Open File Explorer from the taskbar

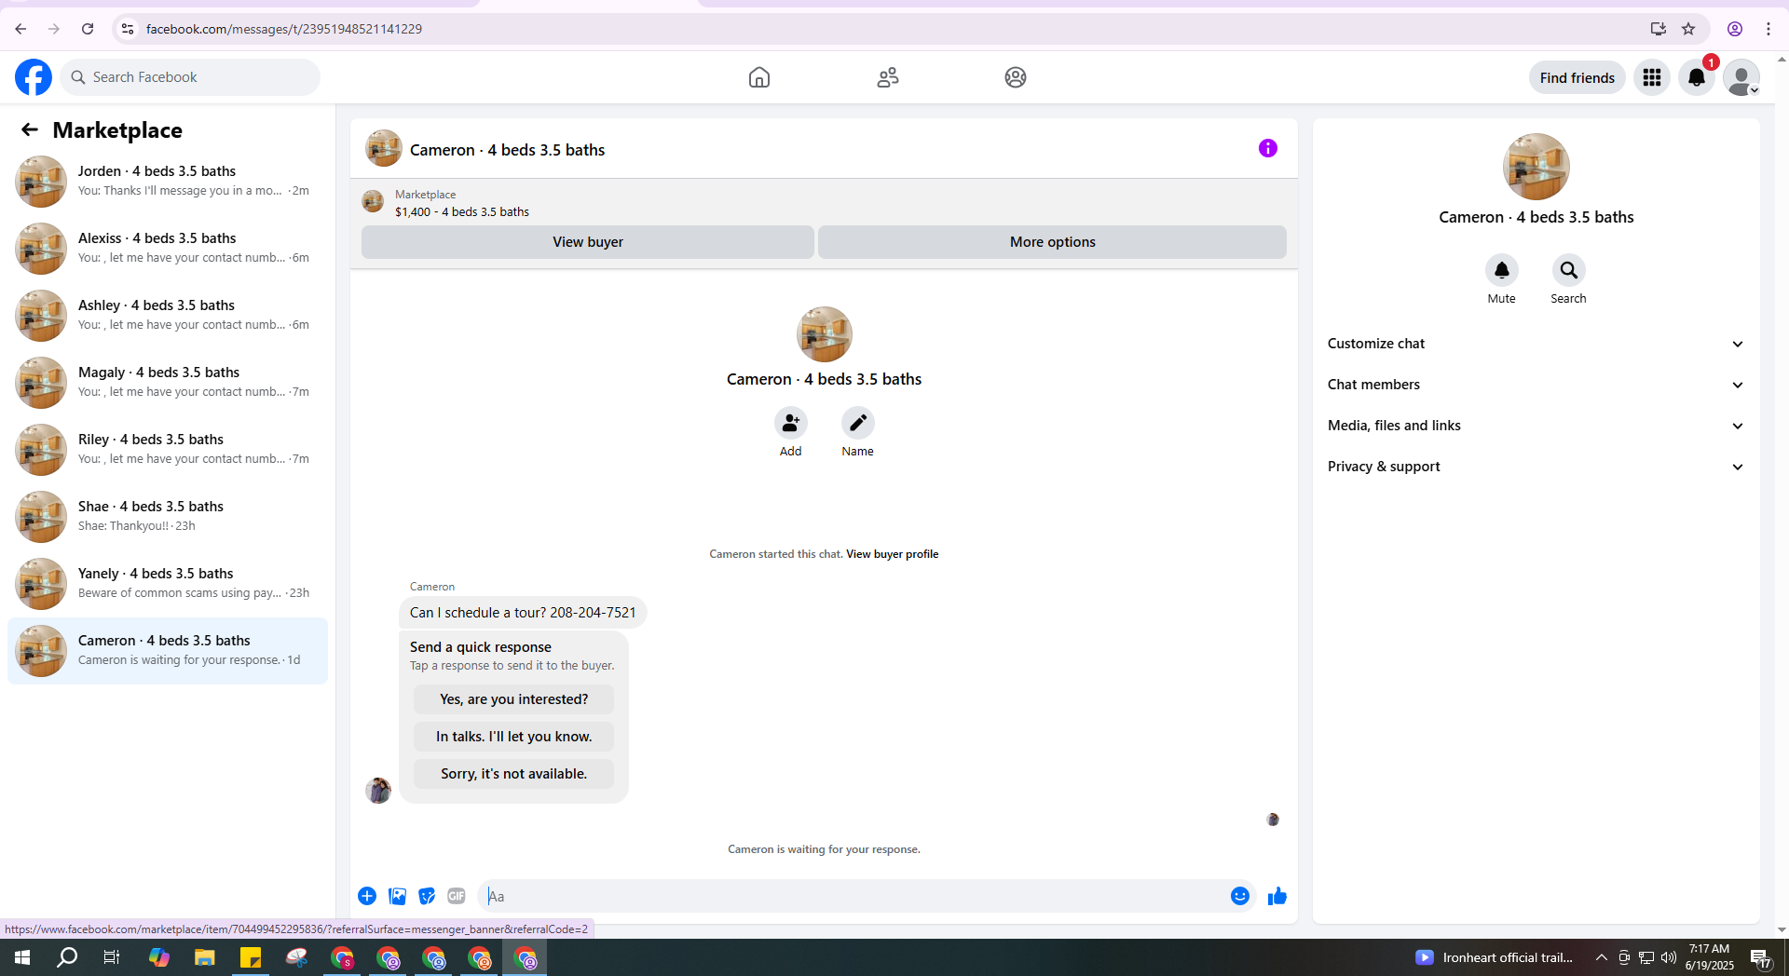pyautogui.click(x=205, y=957)
